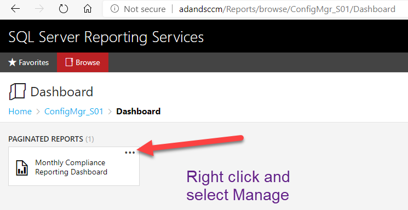Collapse the PAGINATED REPORTS section header
Viewport: 408px width, 210px height.
click(51, 139)
